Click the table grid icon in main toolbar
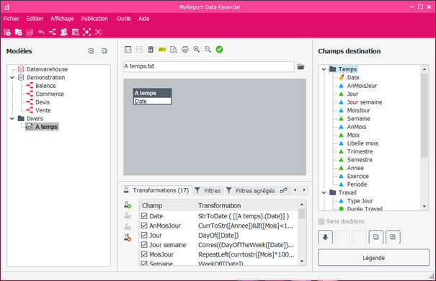 point(75,32)
